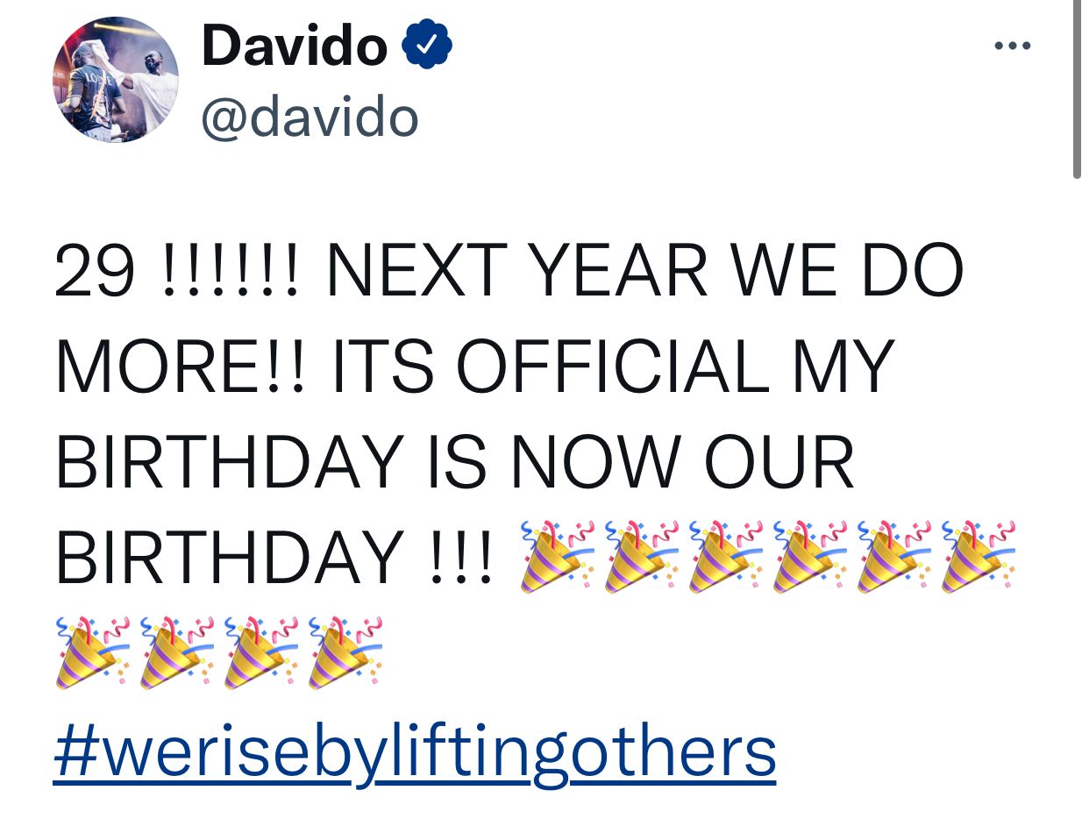This screenshot has width=1089, height=833.
Task: Click the last party popper on the "BIRTHDAY !!!" line
Action: 978,556
